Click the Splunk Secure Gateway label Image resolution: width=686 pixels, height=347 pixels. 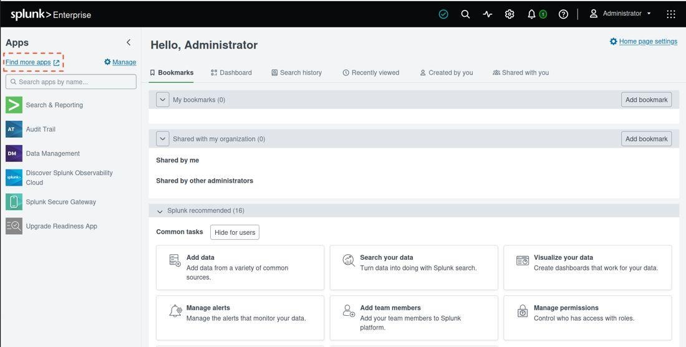coord(61,202)
